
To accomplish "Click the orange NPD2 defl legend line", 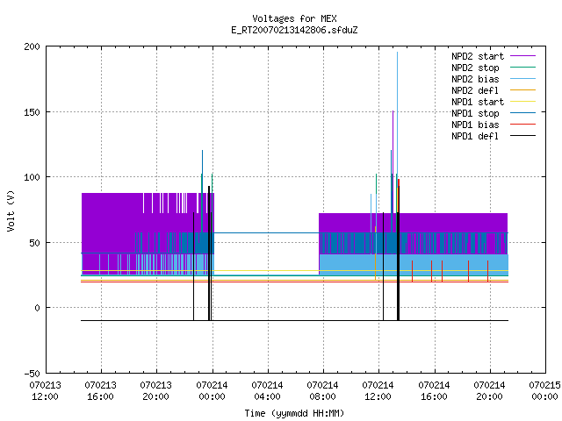I will tap(522, 89).
